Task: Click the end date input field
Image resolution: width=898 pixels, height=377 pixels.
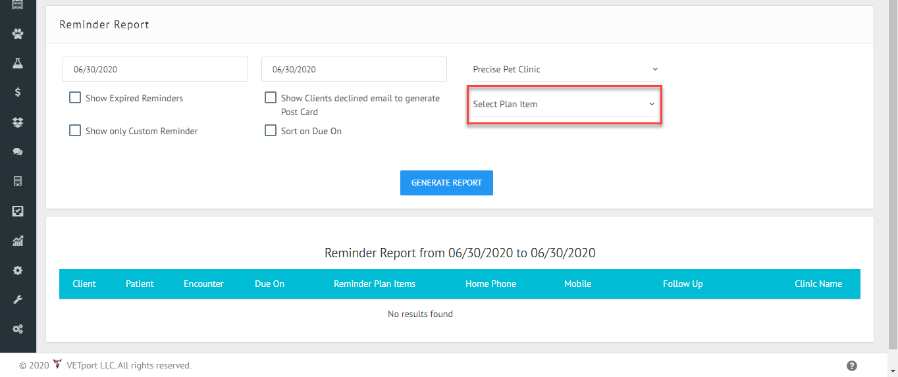Action: tap(354, 69)
